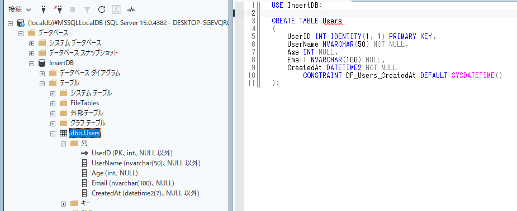The height and width of the screenshot is (211, 517).
Task: Click the column icon beside Email
Action: click(84, 183)
